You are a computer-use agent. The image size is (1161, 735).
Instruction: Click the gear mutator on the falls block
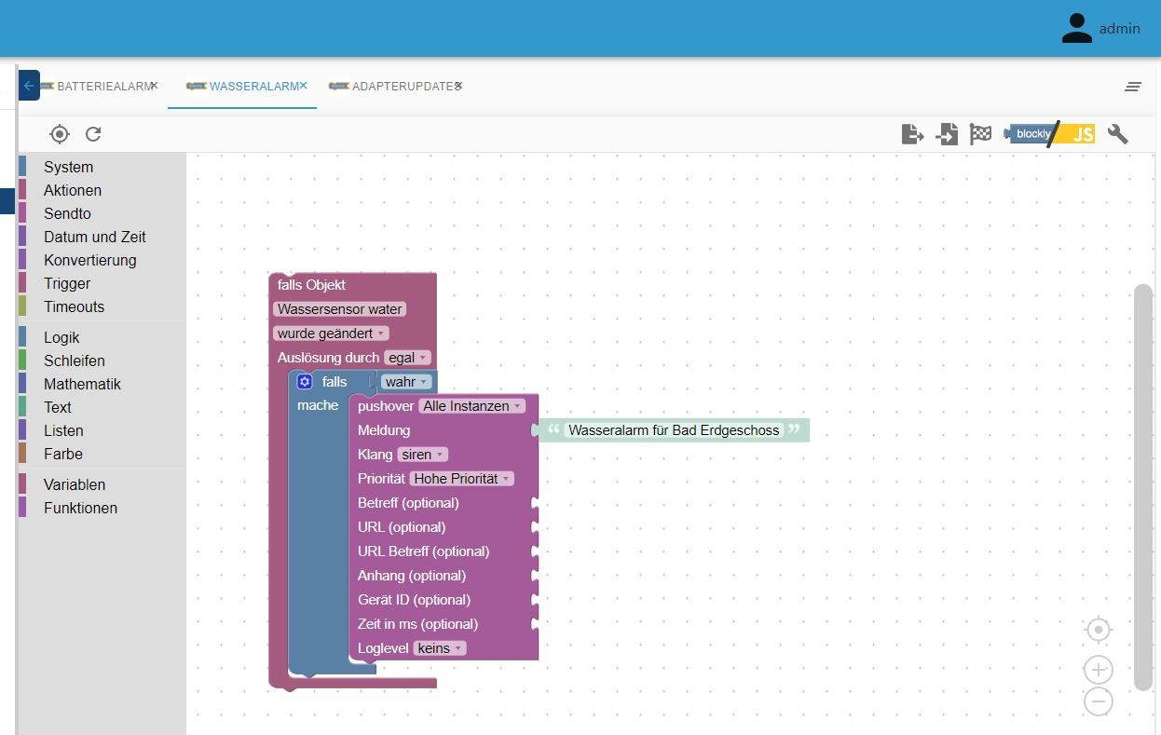point(305,381)
